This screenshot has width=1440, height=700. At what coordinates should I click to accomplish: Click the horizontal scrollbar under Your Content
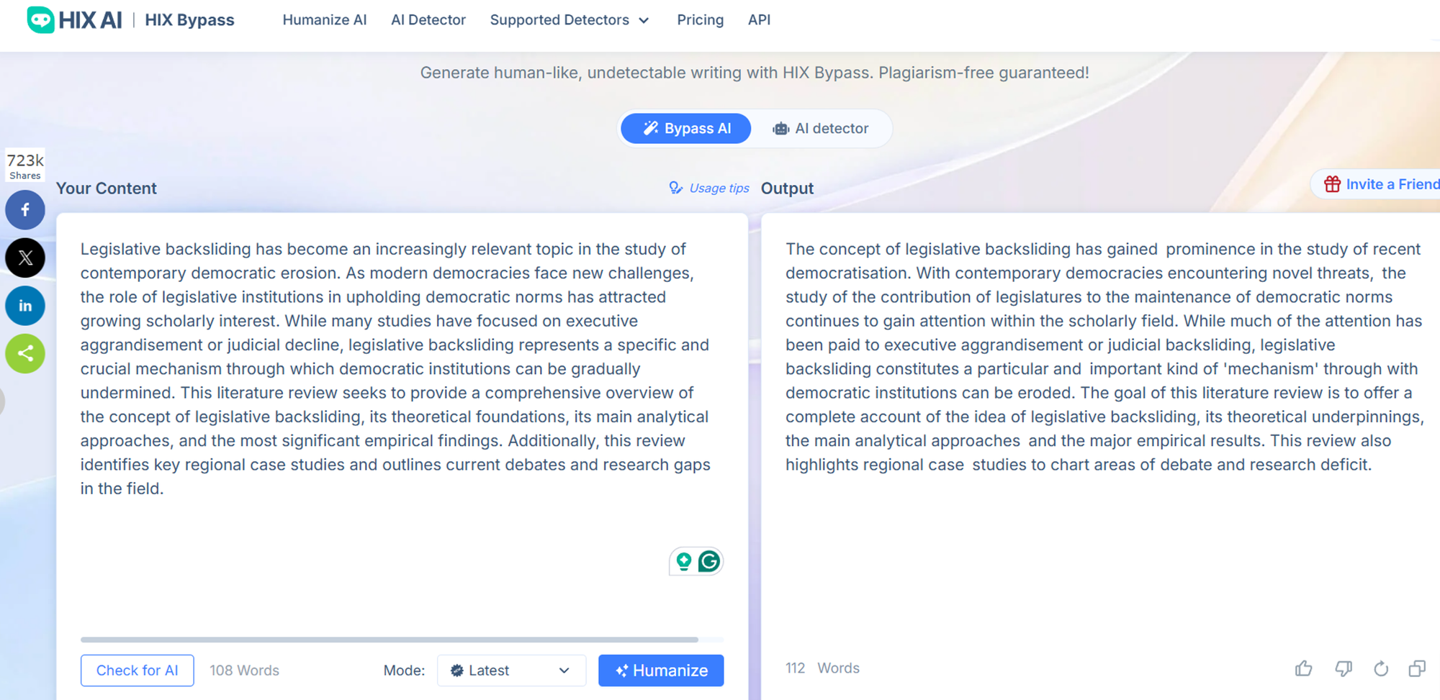click(x=390, y=640)
